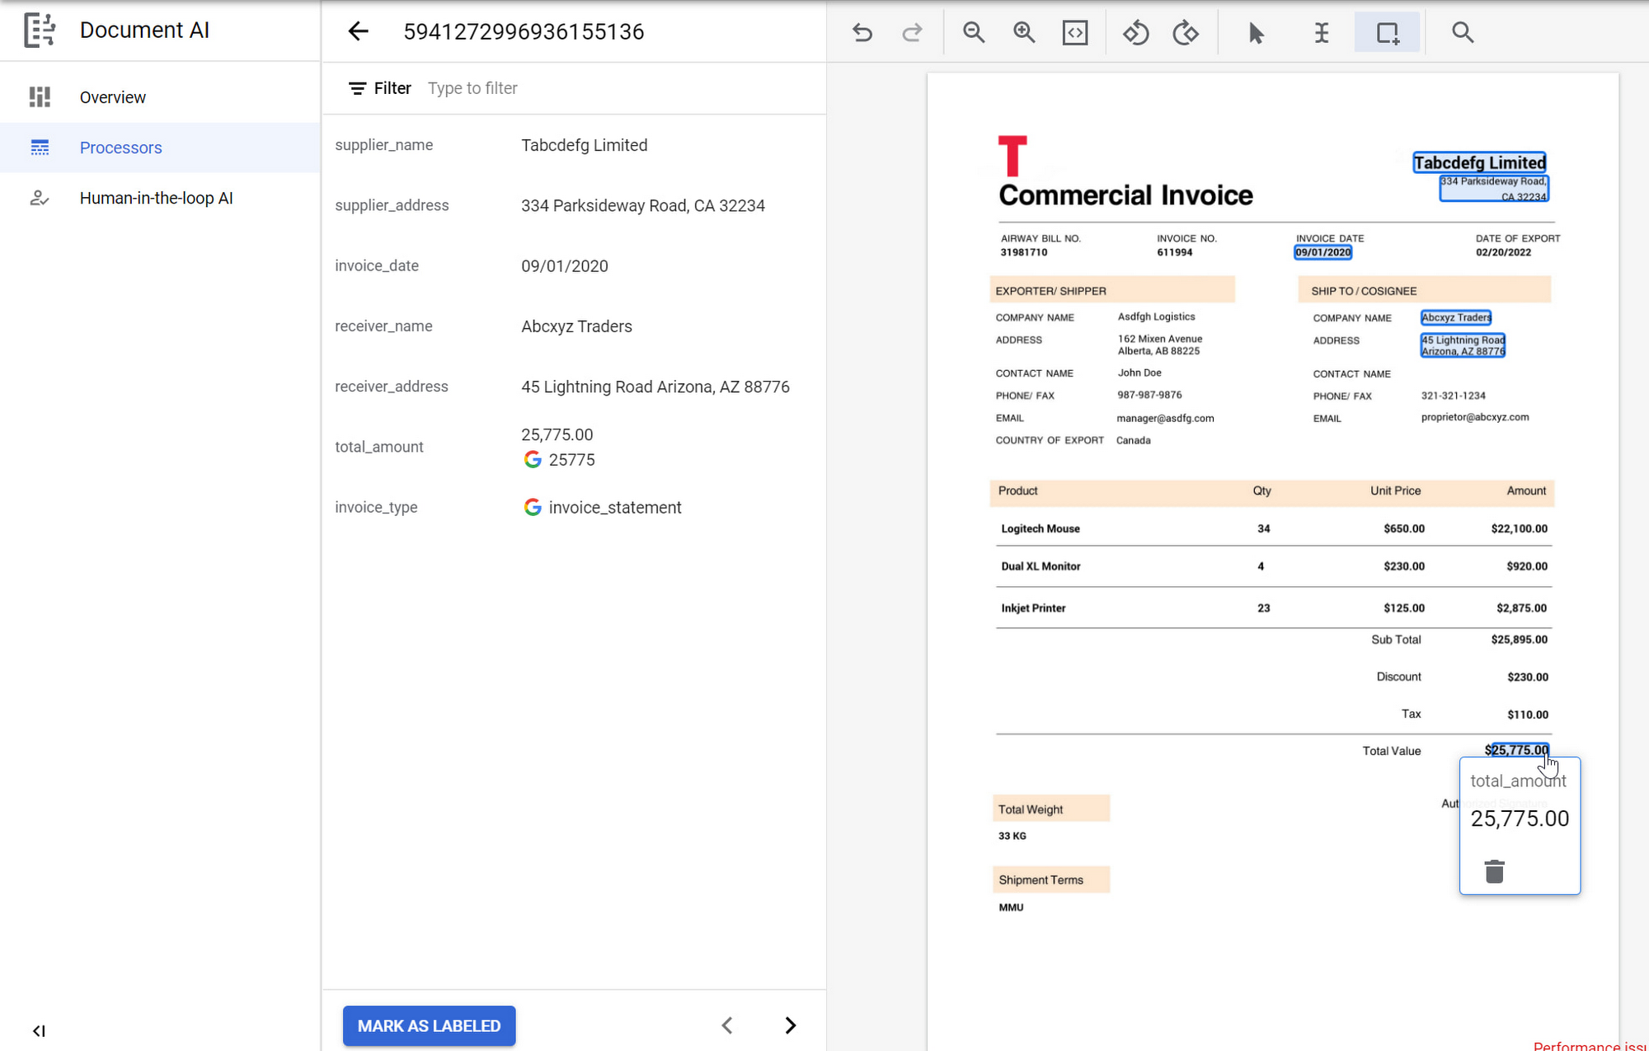1649x1051 pixels.
Task: Select the pointer/select tool
Action: pyautogui.click(x=1255, y=32)
